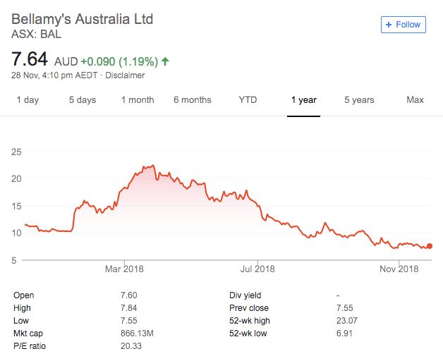
Task: Click the green price-up arrow icon
Action: pos(166,61)
